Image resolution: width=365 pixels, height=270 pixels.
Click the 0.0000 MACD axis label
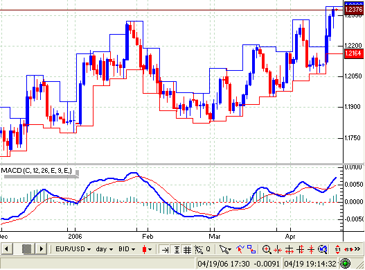coord(354,201)
